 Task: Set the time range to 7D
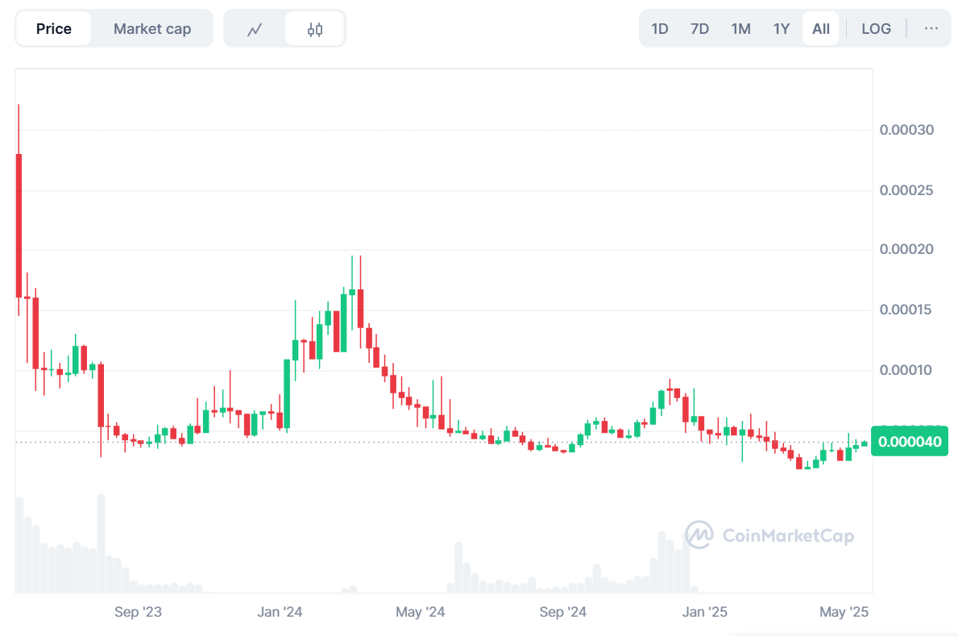(699, 29)
